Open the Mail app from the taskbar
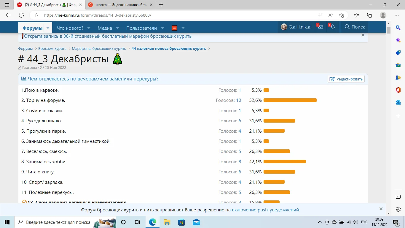This screenshot has width=405, height=228. [196, 222]
